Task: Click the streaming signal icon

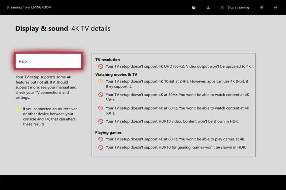Action: tap(276, 7)
